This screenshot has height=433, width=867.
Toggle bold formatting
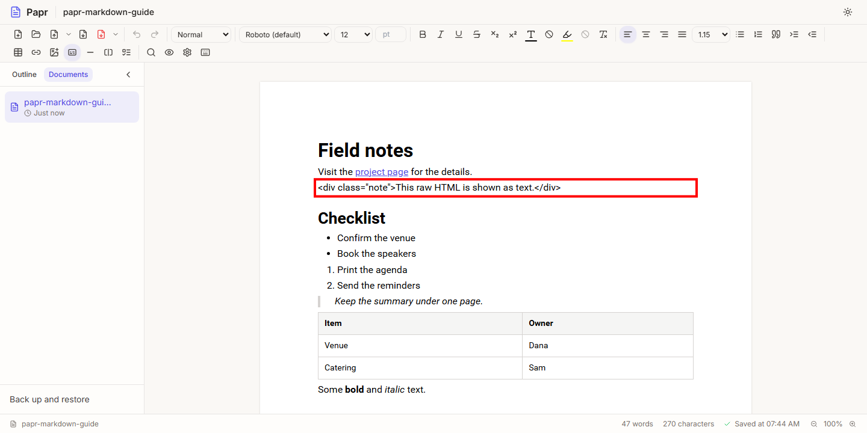click(423, 34)
